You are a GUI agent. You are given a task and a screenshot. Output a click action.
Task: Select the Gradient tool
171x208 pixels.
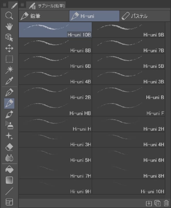coord(9,180)
